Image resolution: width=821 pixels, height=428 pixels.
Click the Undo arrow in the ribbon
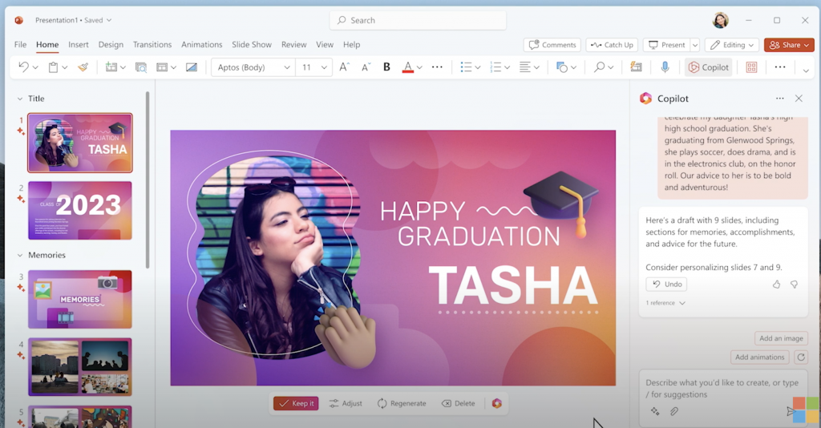(x=23, y=67)
